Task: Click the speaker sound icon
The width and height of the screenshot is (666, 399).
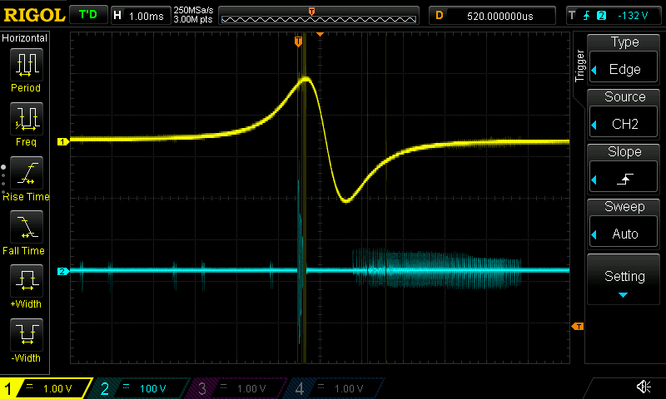Action: [x=644, y=387]
